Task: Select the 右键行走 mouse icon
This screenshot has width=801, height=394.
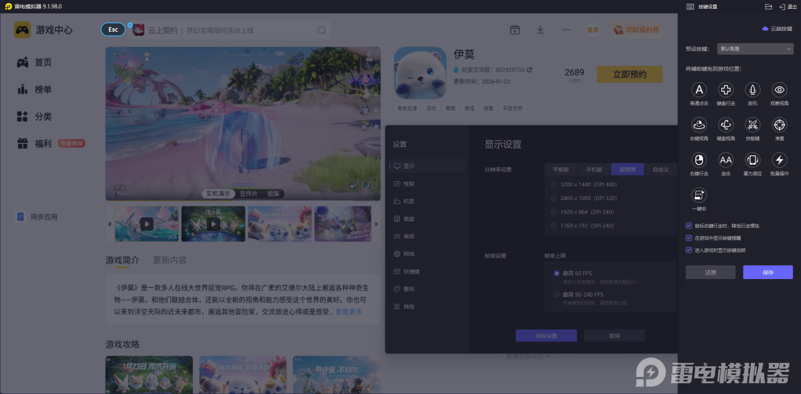Action: click(x=699, y=160)
